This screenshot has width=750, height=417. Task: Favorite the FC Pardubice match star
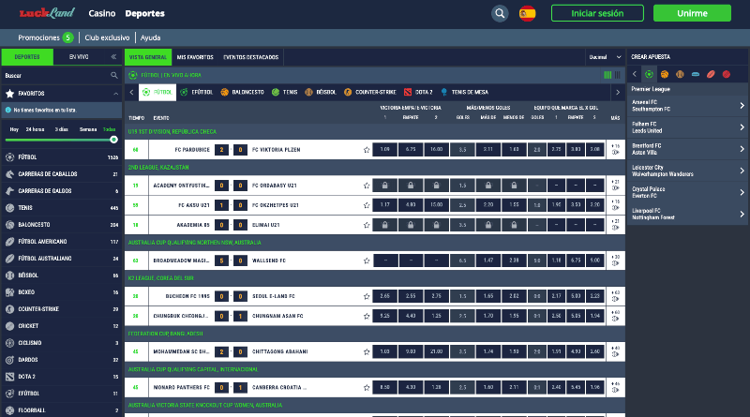click(367, 150)
